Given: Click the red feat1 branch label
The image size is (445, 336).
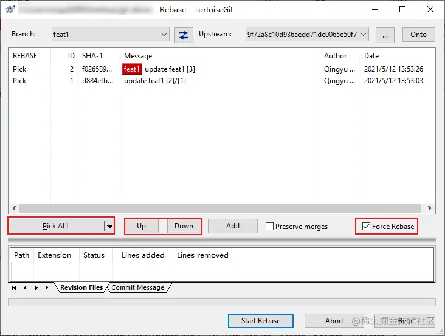Looking at the screenshot, I should pos(132,69).
